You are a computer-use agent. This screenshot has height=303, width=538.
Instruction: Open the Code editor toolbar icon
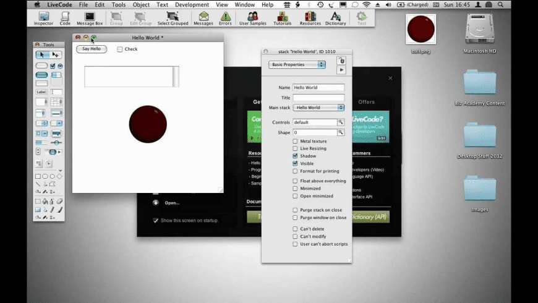[65, 19]
